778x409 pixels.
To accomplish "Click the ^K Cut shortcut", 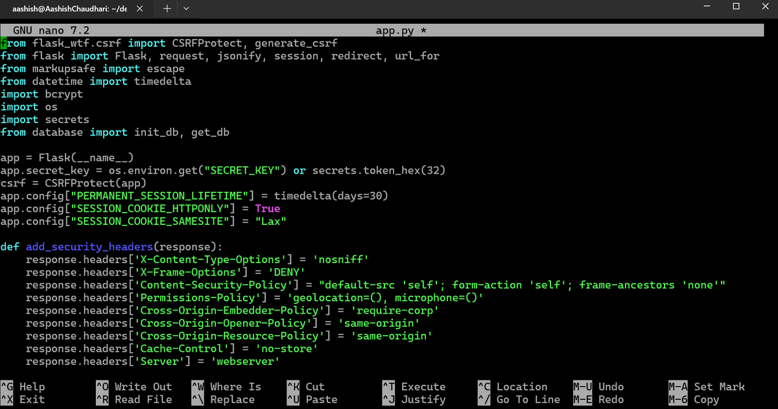I will point(306,387).
